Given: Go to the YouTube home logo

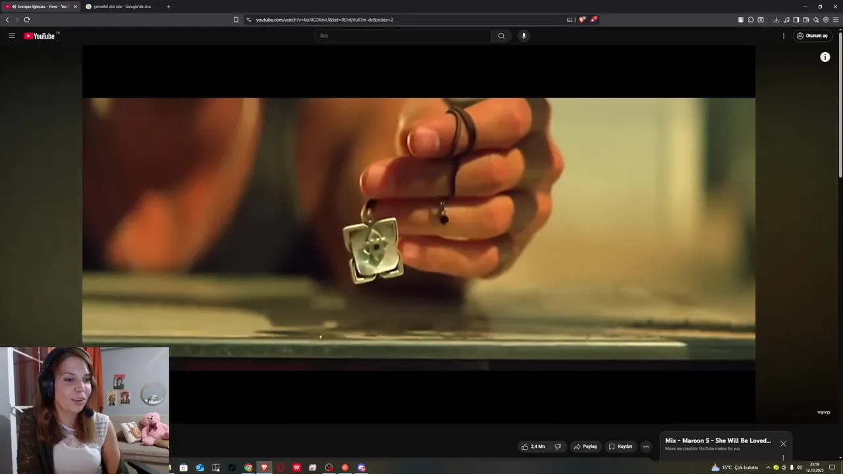Looking at the screenshot, I should click(41, 36).
